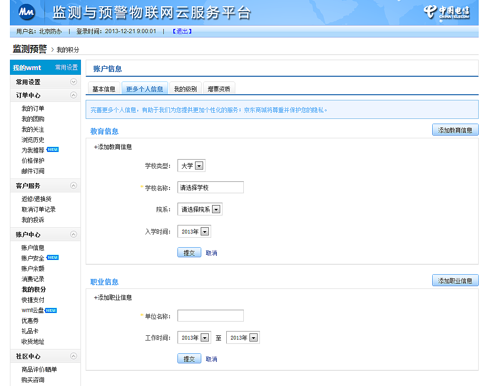
Task: Open 消费记录 in sidebar
Action: pyautogui.click(x=33, y=279)
